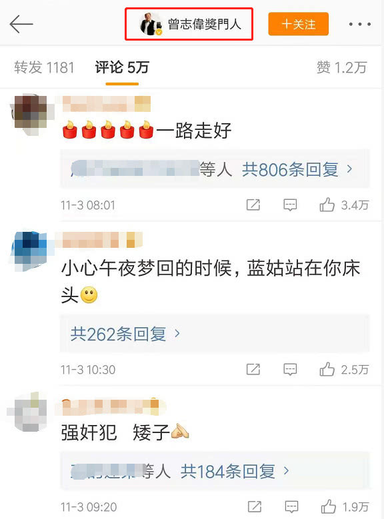The width and height of the screenshot is (384, 519).
Task: Open the three-dot more options menu
Action: pos(360,24)
